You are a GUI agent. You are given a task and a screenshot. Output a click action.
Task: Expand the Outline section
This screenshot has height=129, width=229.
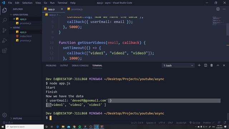(x=16, y=118)
